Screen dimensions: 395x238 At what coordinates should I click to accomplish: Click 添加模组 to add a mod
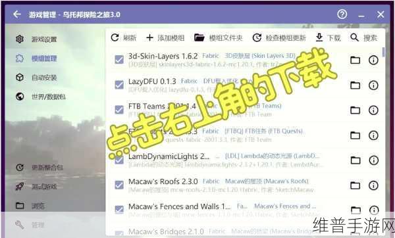[x=165, y=37]
